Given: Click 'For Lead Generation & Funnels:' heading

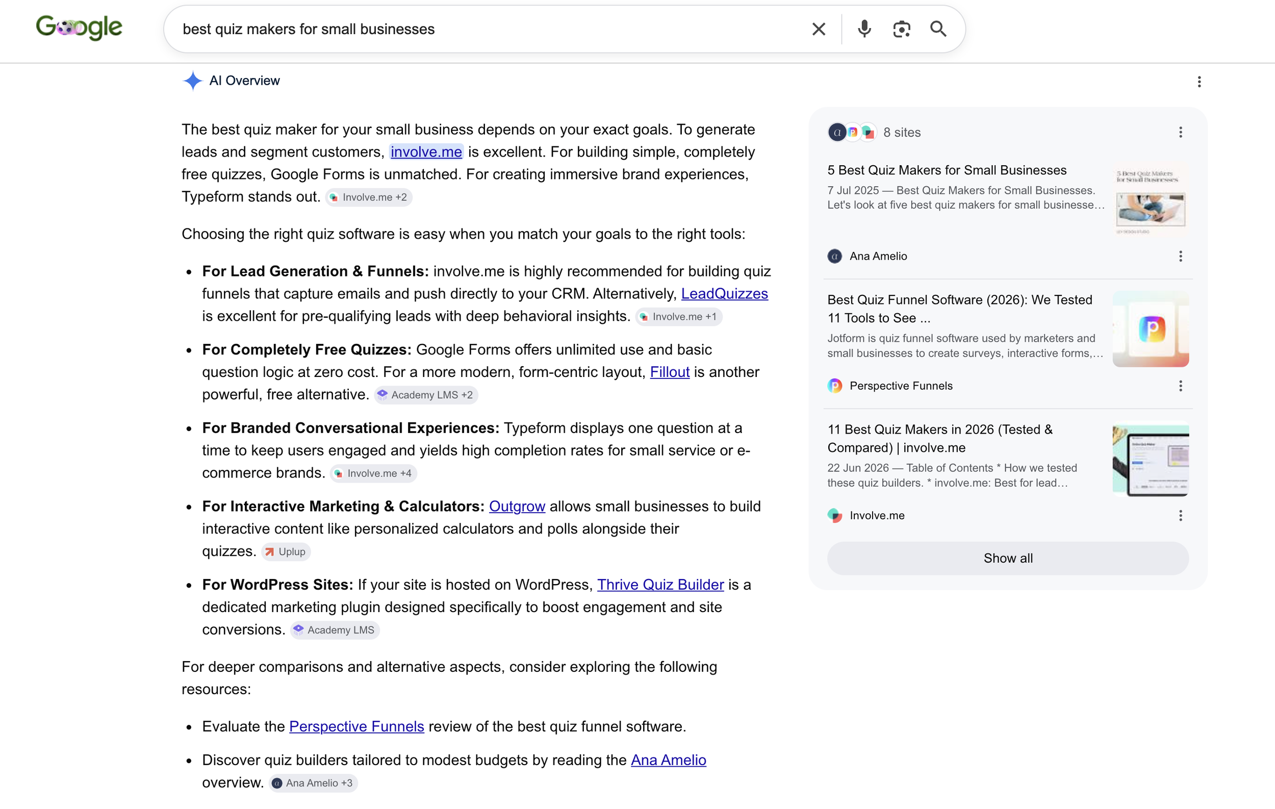Looking at the screenshot, I should (315, 271).
